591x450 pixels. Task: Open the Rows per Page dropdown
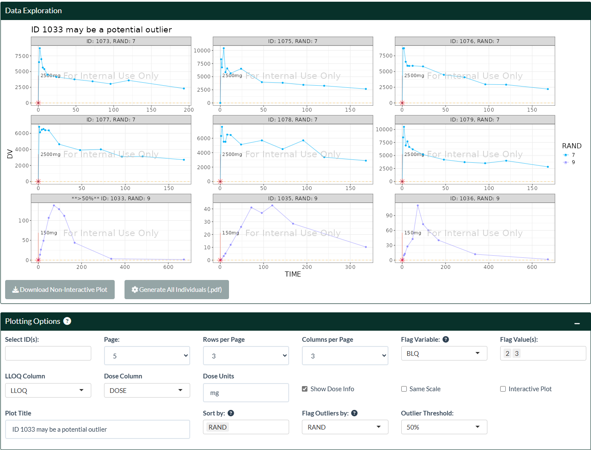tap(246, 356)
